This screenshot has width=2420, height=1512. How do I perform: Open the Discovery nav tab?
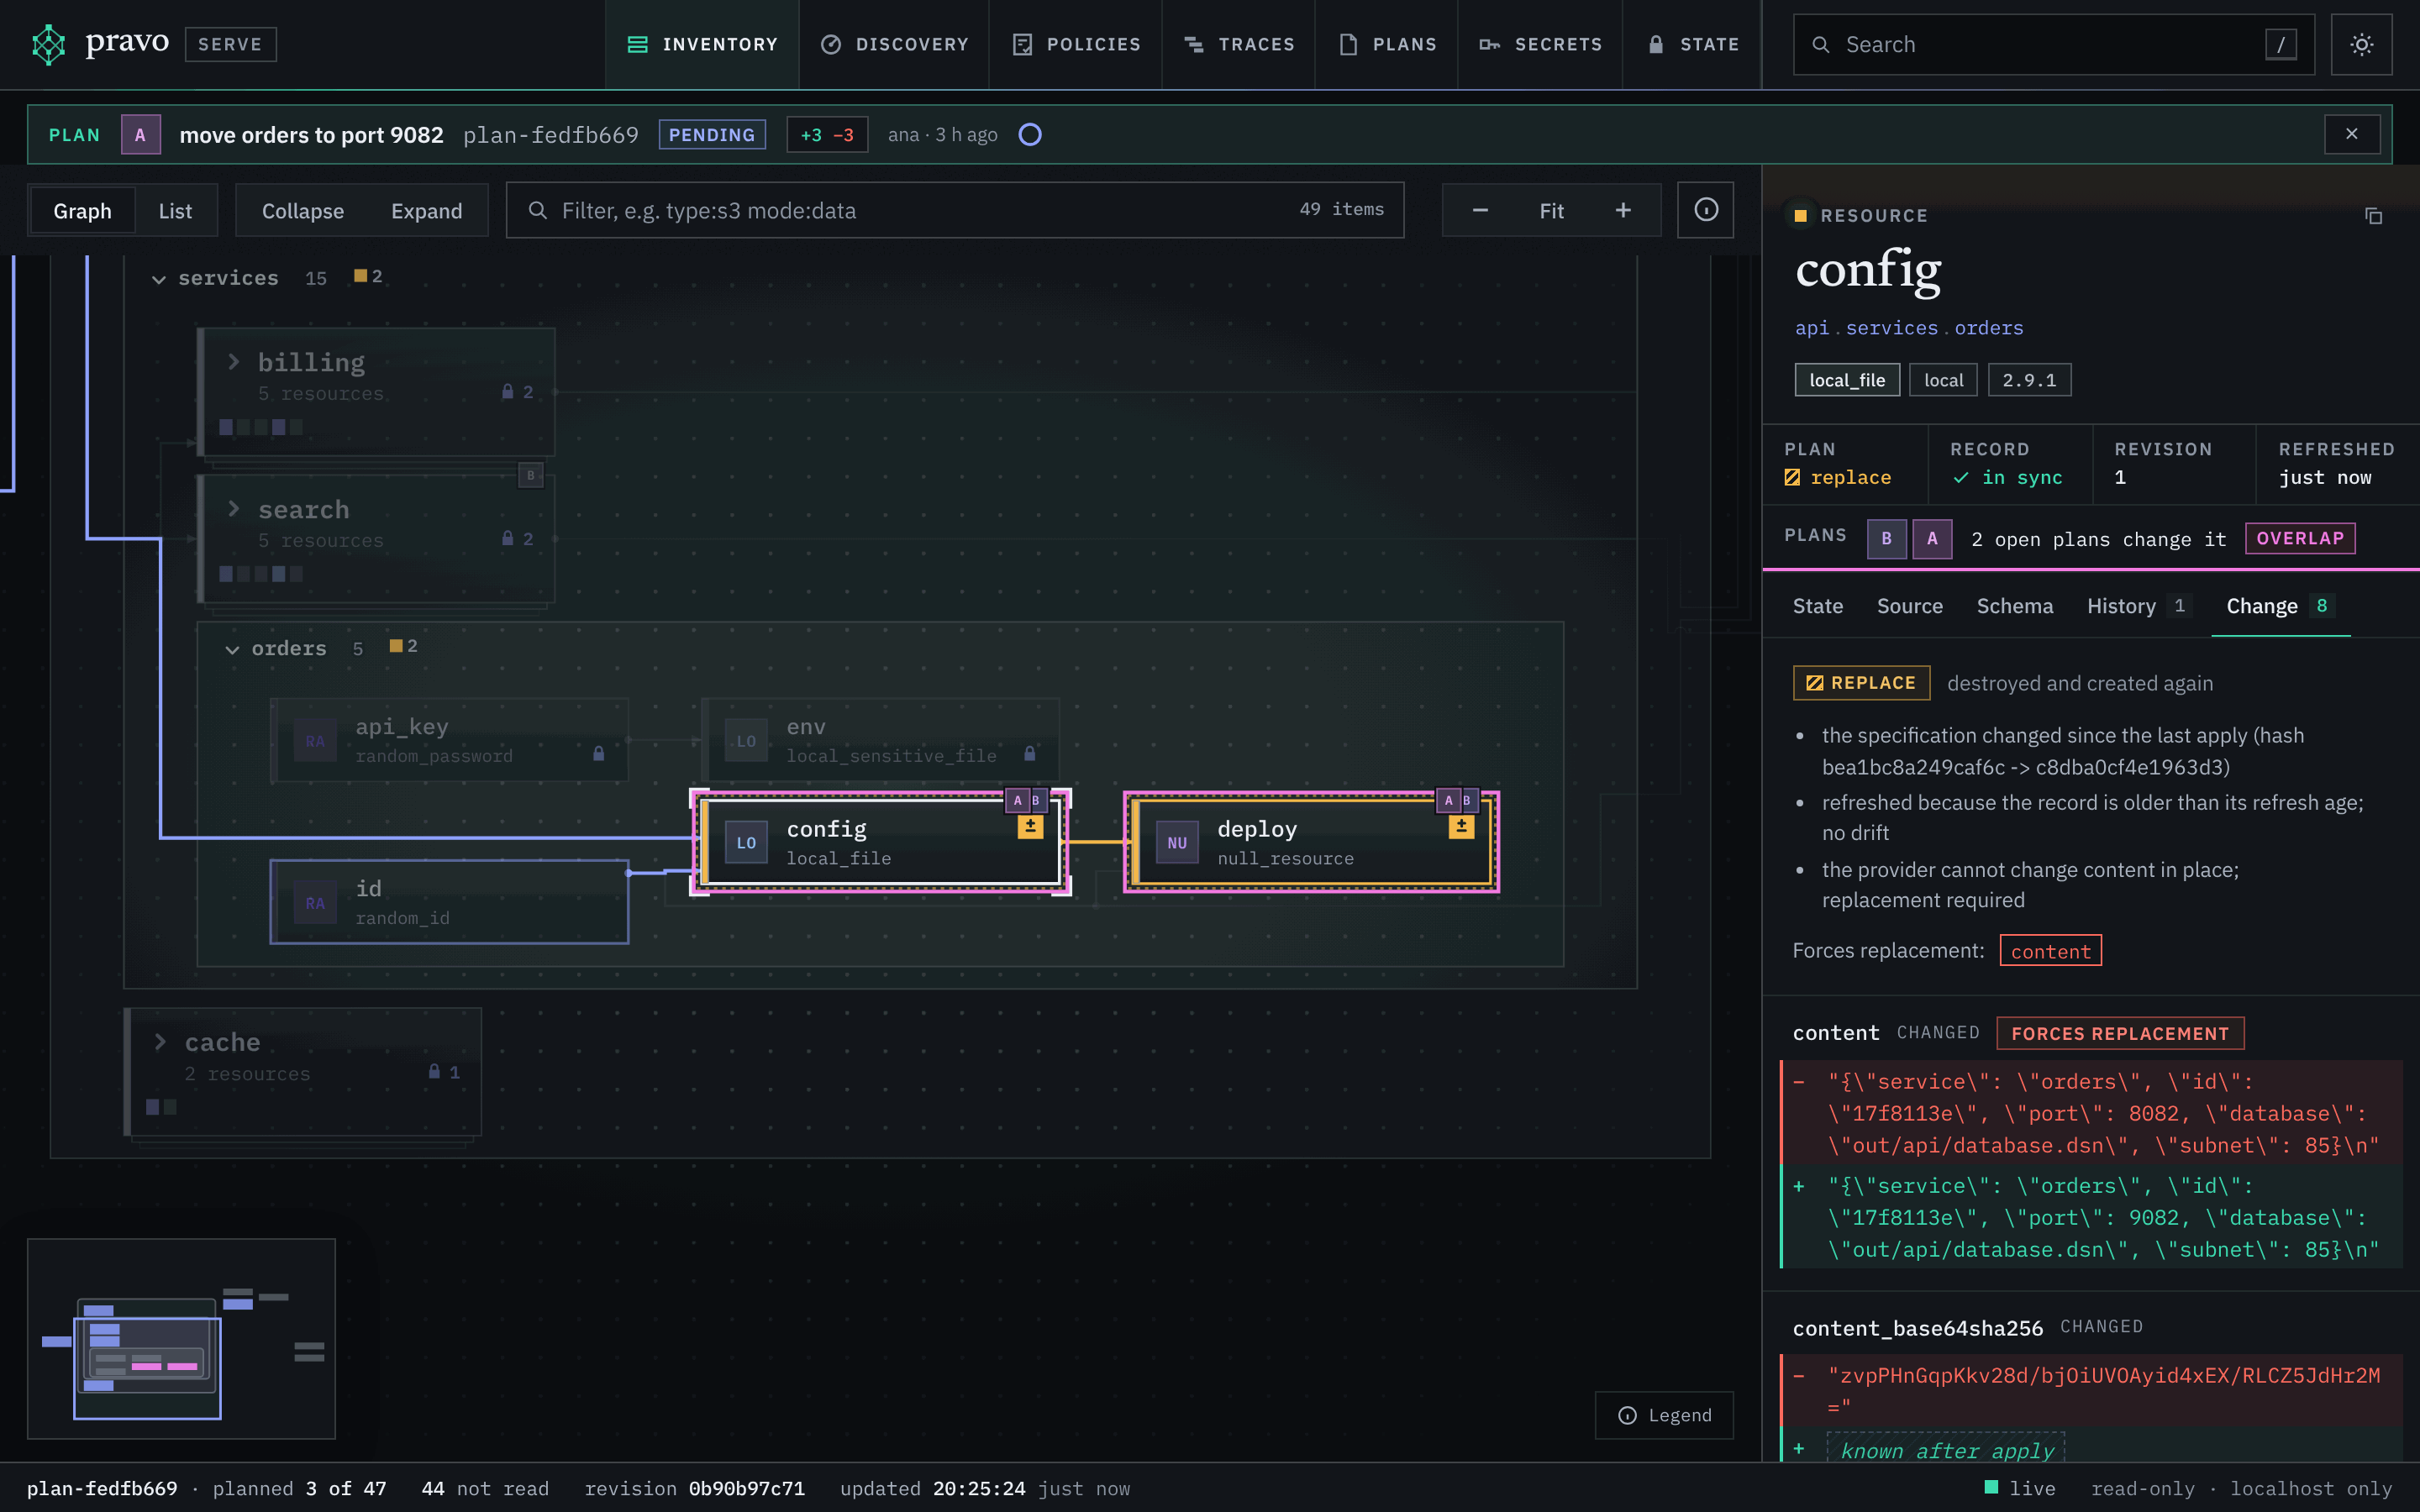(894, 44)
